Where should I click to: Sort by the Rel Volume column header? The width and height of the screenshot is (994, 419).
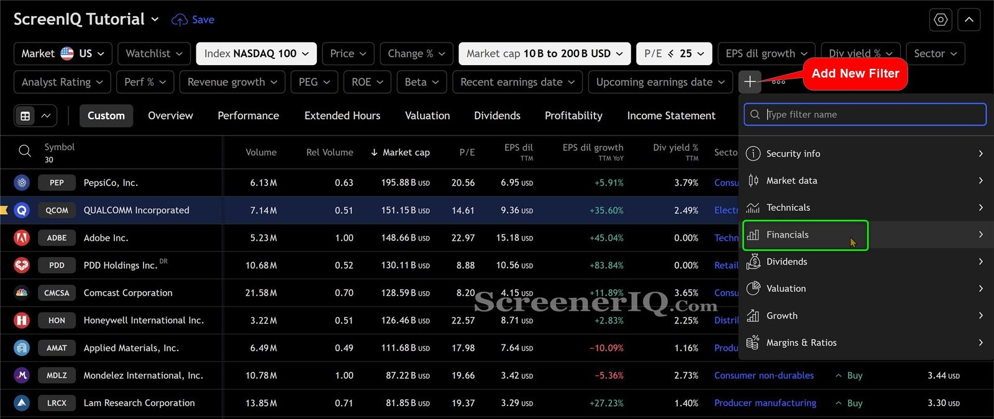coord(329,152)
